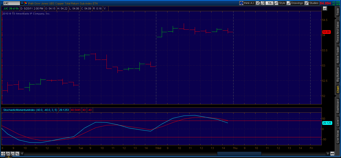
Task: Click the small circle icon left of symbol box
Action: tap(1, 3)
